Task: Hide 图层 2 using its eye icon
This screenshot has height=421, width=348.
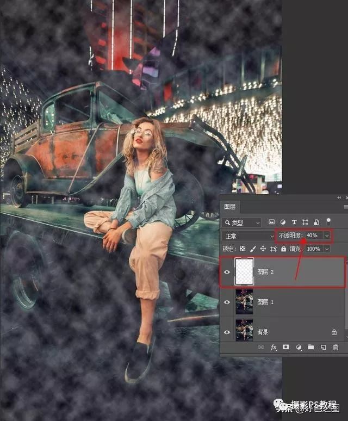Action: click(x=227, y=272)
